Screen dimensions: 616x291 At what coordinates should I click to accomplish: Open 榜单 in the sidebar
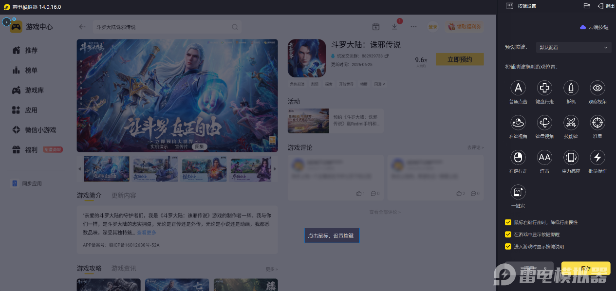tap(31, 71)
